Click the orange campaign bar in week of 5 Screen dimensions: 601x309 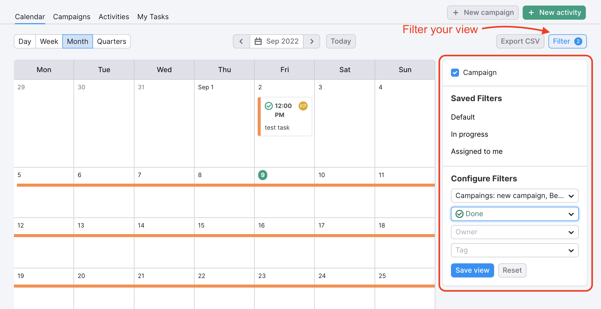pos(226,185)
